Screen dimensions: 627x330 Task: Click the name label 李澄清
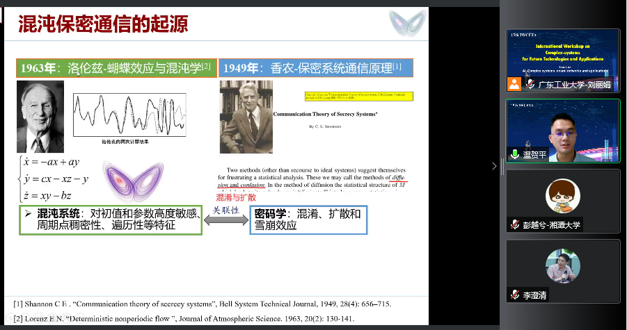point(534,295)
